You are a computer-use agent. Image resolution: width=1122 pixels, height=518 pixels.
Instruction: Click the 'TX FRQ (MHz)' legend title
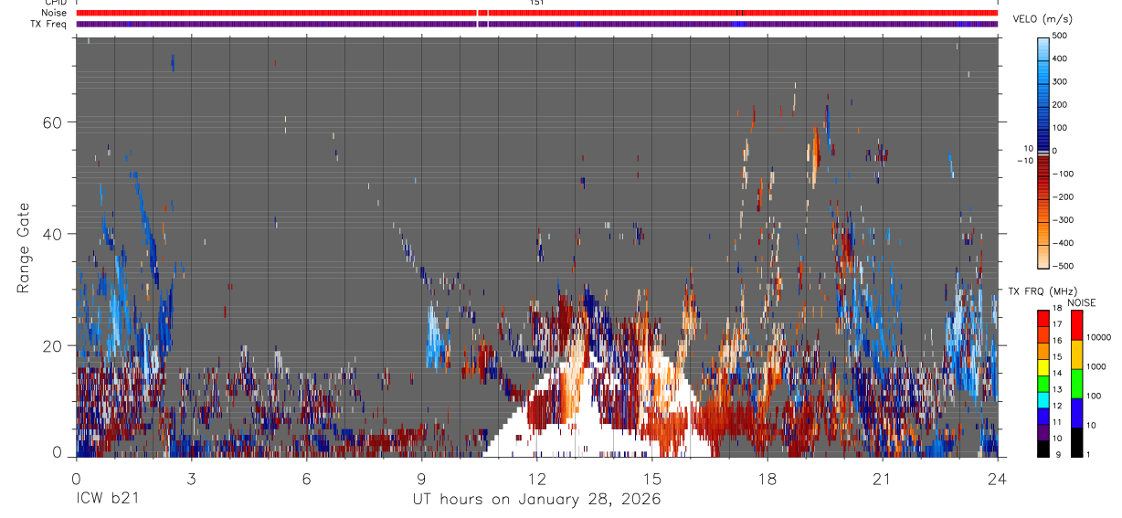1042,291
